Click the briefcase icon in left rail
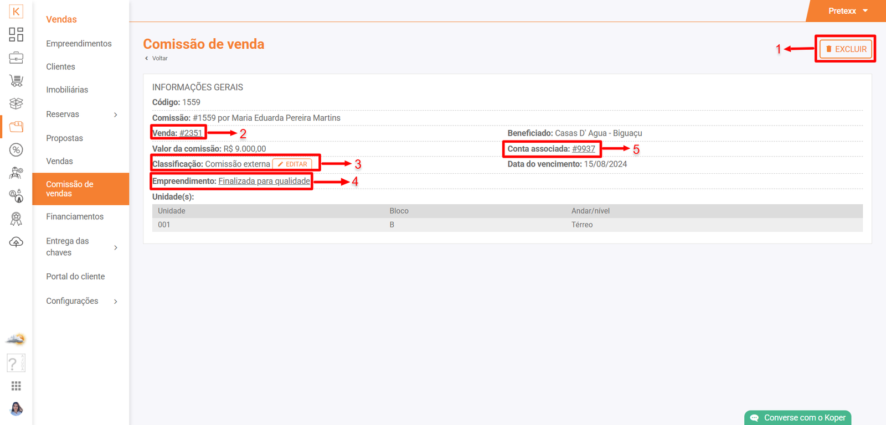The image size is (886, 425). coord(16,58)
